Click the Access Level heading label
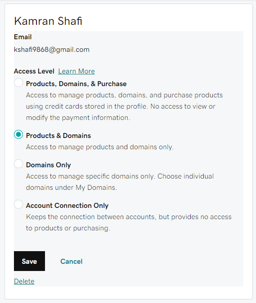This screenshot has width=256, height=303. point(34,71)
